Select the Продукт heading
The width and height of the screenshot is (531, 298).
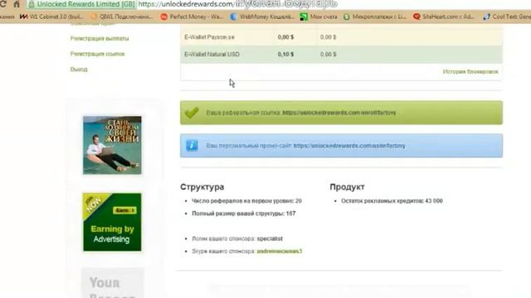pos(347,187)
